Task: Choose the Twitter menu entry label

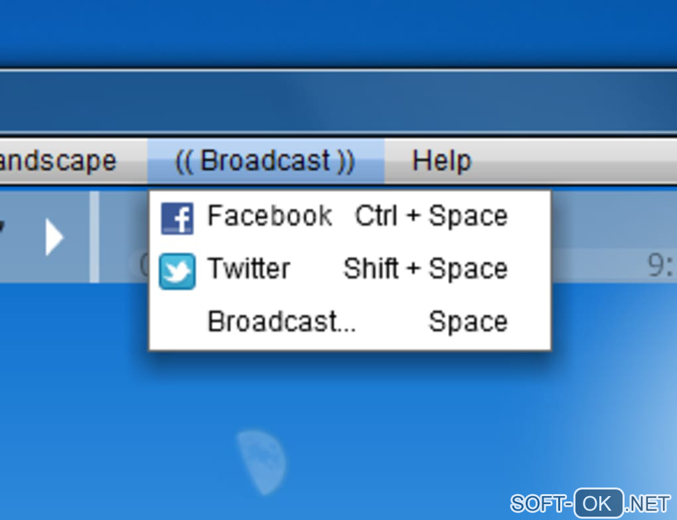Action: pos(249,269)
